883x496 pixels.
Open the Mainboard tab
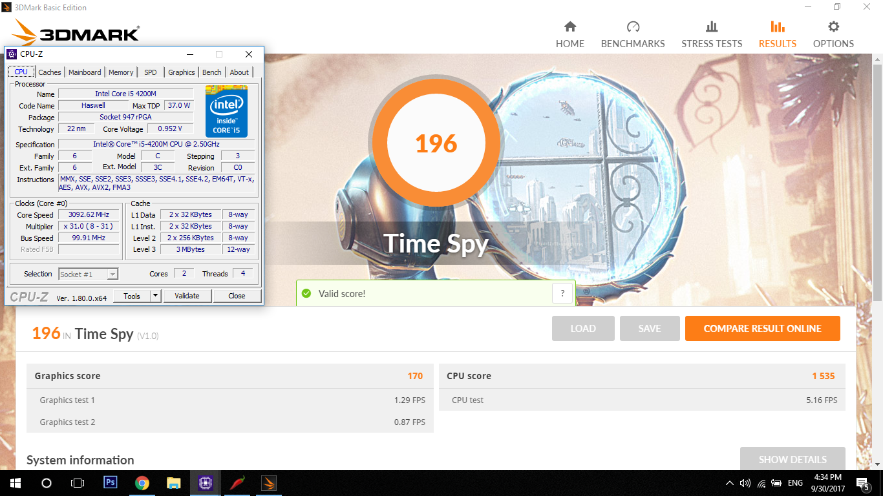pyautogui.click(x=85, y=72)
